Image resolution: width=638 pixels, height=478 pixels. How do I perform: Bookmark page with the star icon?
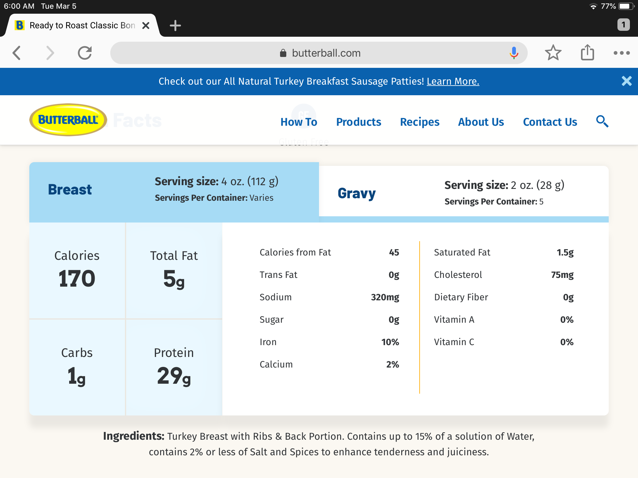[553, 53]
